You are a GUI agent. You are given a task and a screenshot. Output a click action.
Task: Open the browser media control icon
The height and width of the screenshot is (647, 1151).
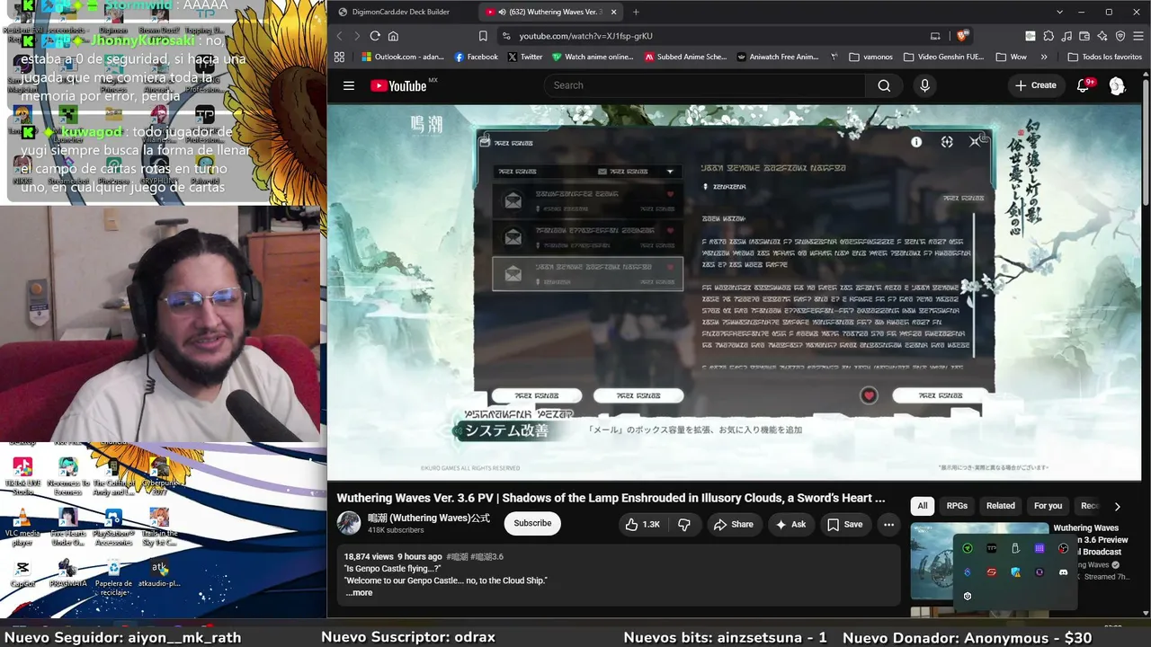click(x=1066, y=36)
